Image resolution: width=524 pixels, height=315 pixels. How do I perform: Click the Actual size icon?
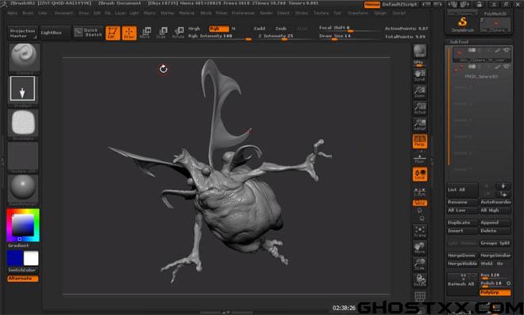420,108
